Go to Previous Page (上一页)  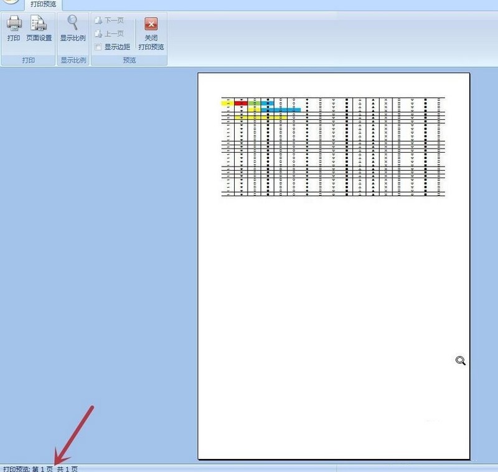tap(110, 34)
